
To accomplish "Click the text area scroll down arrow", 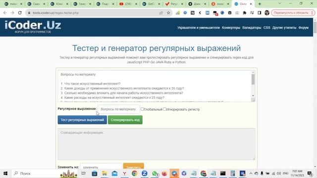I will [x=253, y=96].
